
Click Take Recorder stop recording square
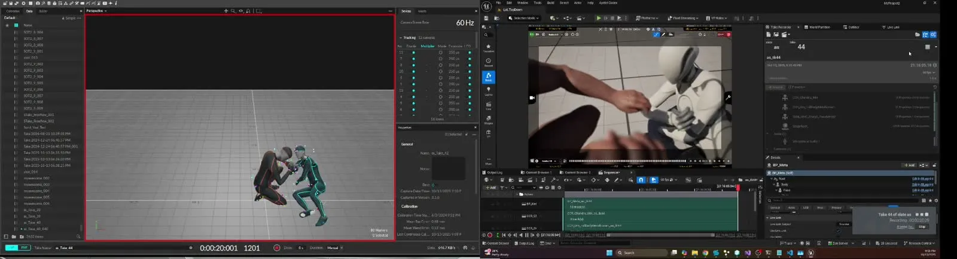928,47
